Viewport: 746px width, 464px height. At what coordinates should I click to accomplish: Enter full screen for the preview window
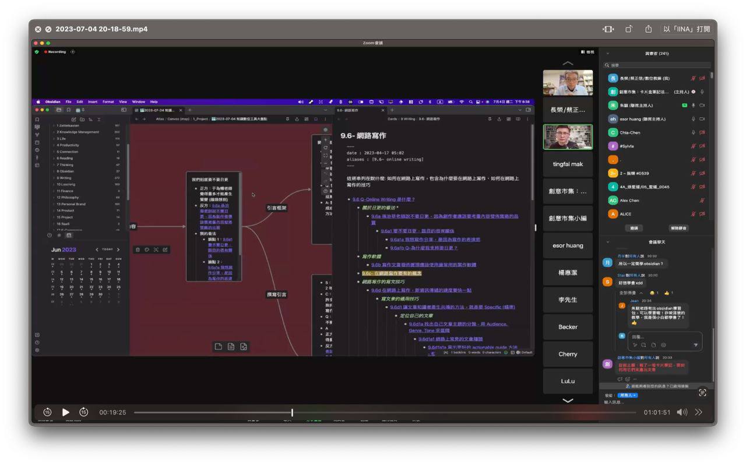48,29
